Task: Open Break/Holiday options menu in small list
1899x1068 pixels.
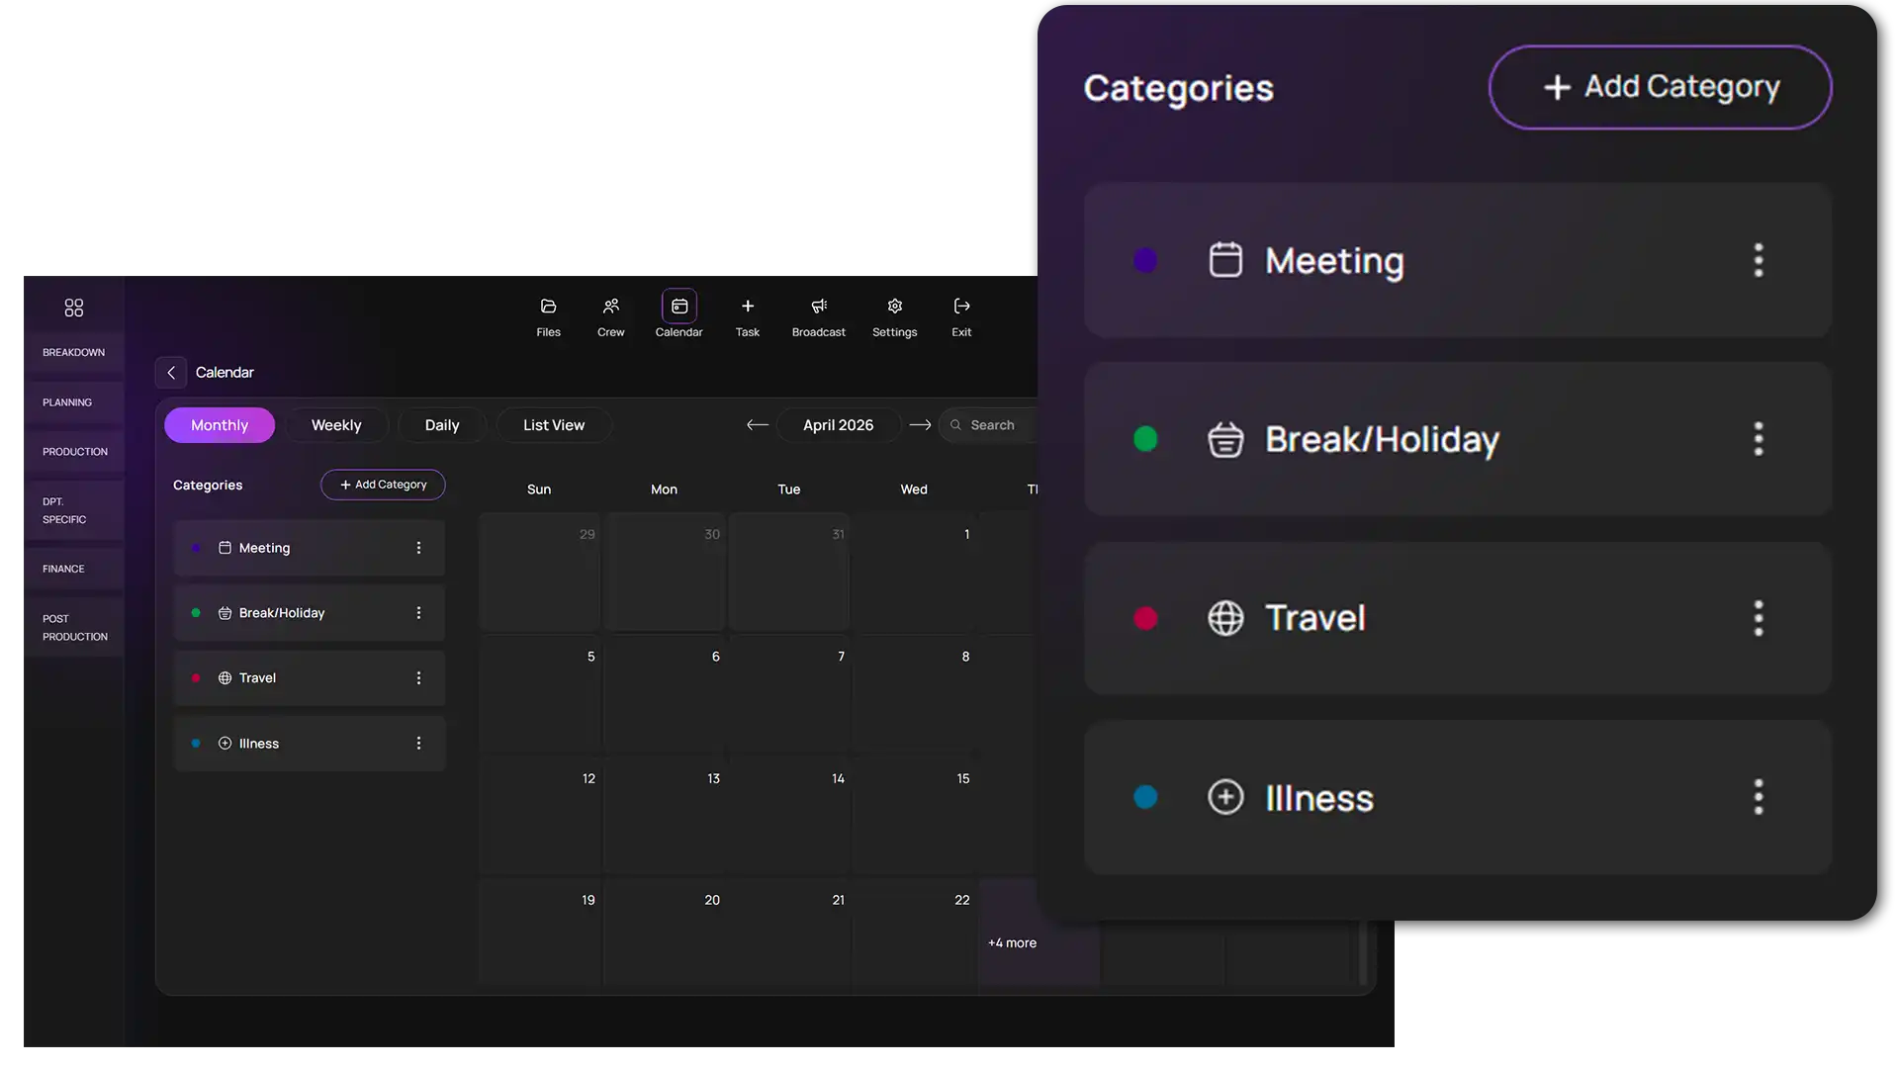Action: coord(418,613)
